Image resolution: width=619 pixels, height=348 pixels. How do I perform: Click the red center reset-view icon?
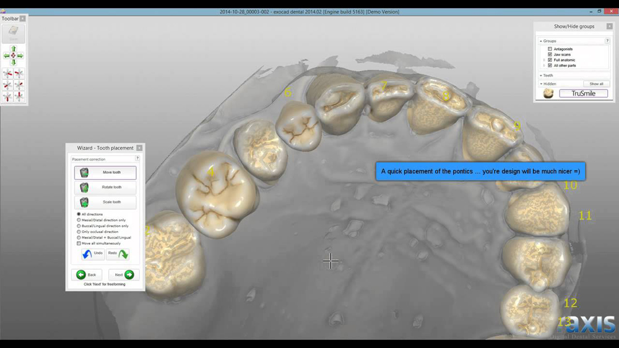14,56
